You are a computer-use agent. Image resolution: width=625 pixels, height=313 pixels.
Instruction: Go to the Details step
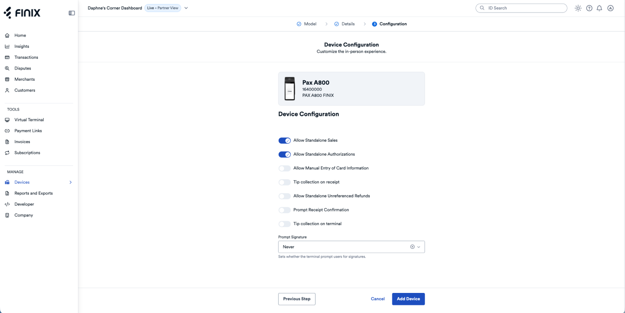pos(344,24)
